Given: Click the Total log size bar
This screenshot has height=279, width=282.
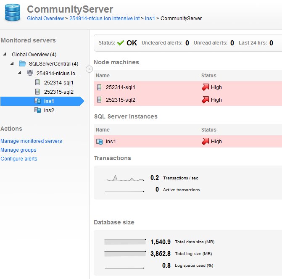Looking at the screenshot, I should (125, 254).
